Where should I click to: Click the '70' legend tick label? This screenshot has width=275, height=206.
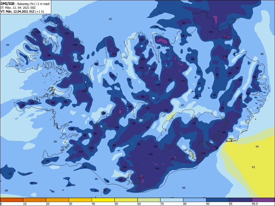pos(162,204)
